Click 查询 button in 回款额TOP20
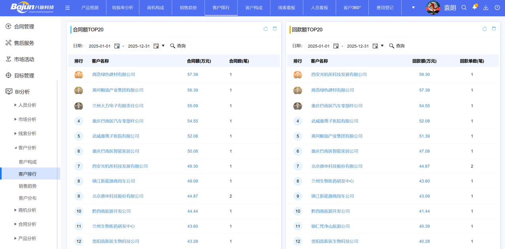Viewport: 505px width, 249px height. (x=397, y=46)
